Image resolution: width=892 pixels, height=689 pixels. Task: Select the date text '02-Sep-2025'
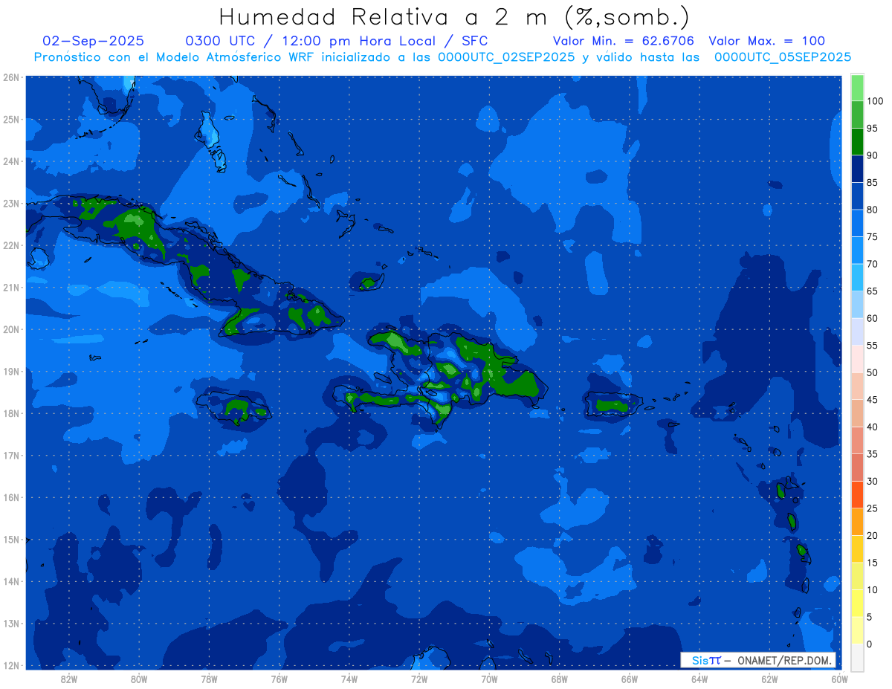[x=94, y=41]
